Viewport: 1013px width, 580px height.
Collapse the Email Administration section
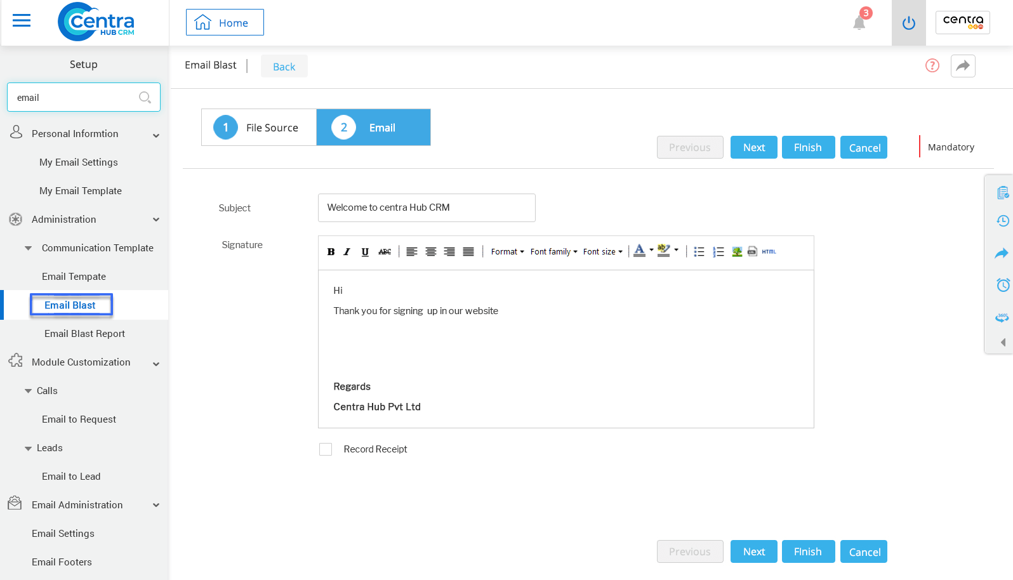[156, 505]
